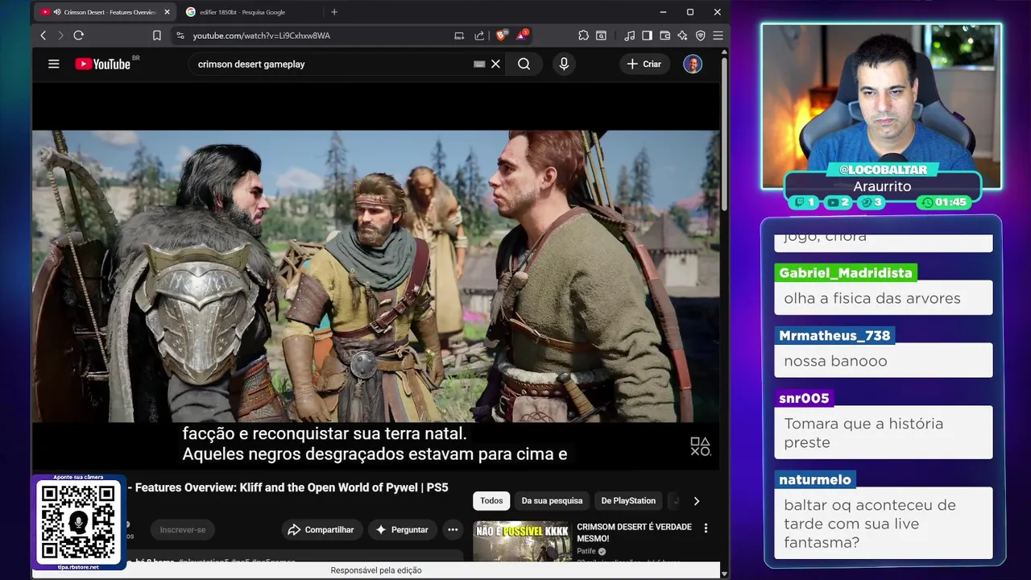The width and height of the screenshot is (1031, 580).
Task: Open Brave Rewards triangle icon
Action: coord(522,35)
